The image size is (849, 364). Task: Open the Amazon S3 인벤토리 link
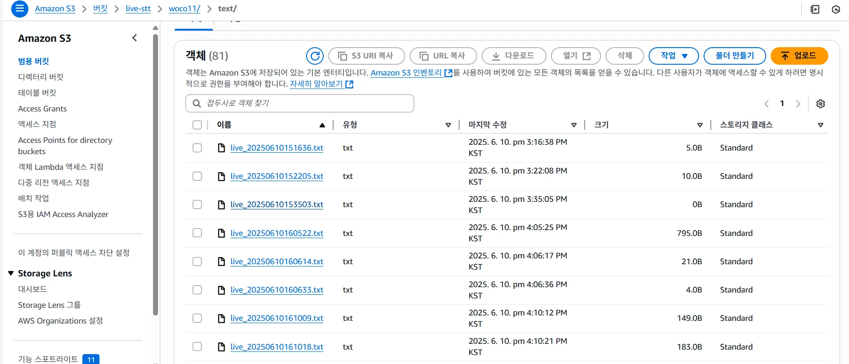click(411, 73)
